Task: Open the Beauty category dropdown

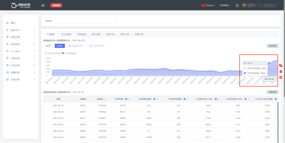Action: coord(80,21)
